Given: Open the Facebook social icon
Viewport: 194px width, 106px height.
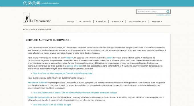Looking at the screenshot, I should coord(25,3).
